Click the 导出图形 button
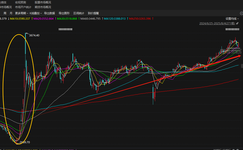 64,13
